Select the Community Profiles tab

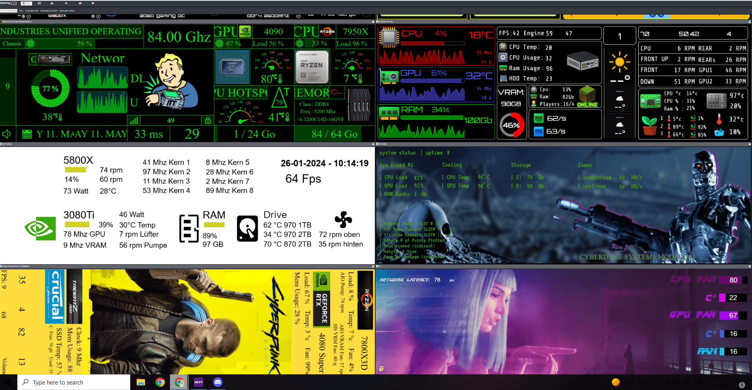point(9,11)
